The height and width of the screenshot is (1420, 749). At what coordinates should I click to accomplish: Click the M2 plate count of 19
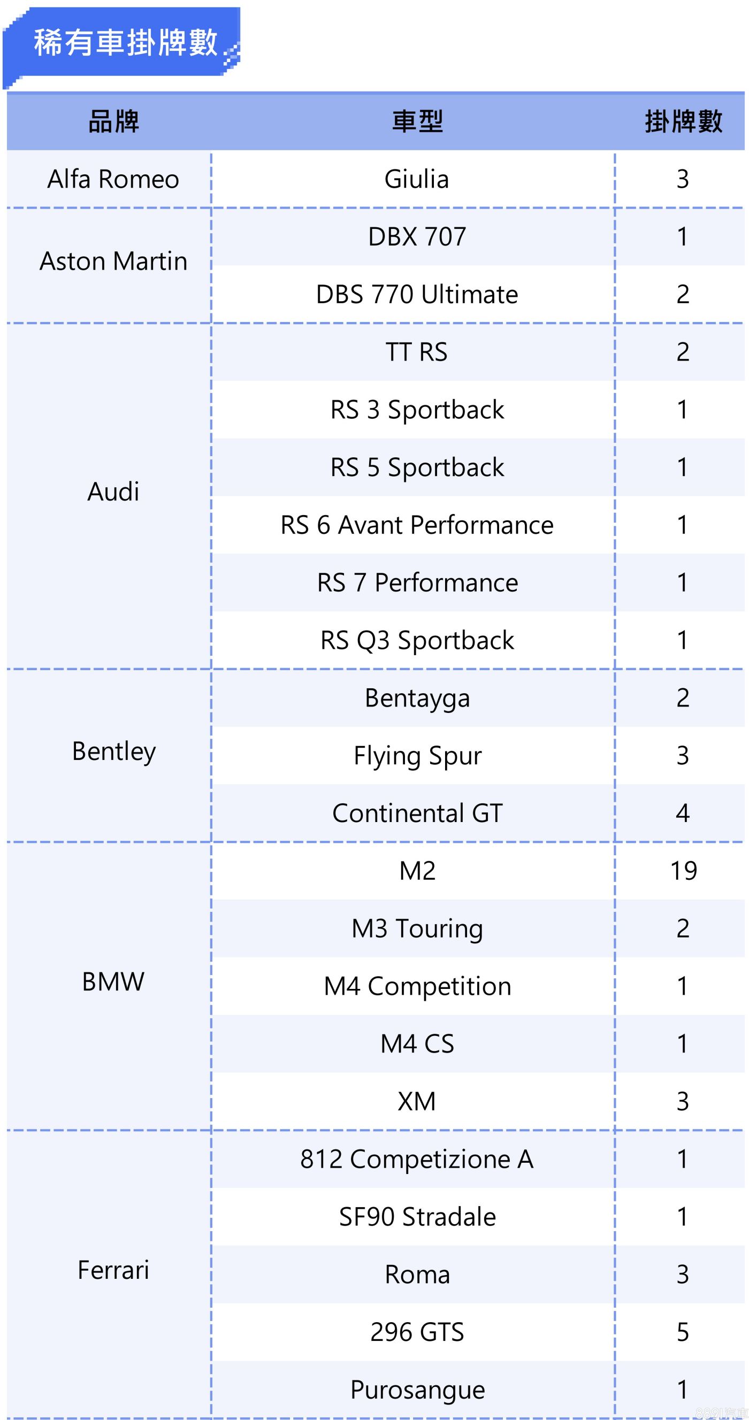tap(683, 871)
